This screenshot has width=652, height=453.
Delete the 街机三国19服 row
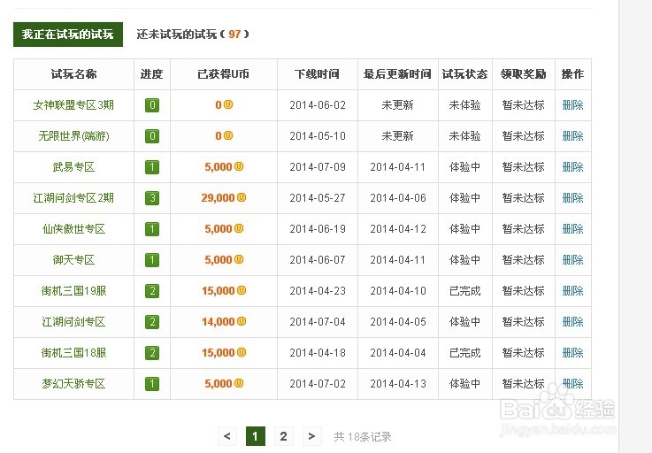tap(572, 291)
